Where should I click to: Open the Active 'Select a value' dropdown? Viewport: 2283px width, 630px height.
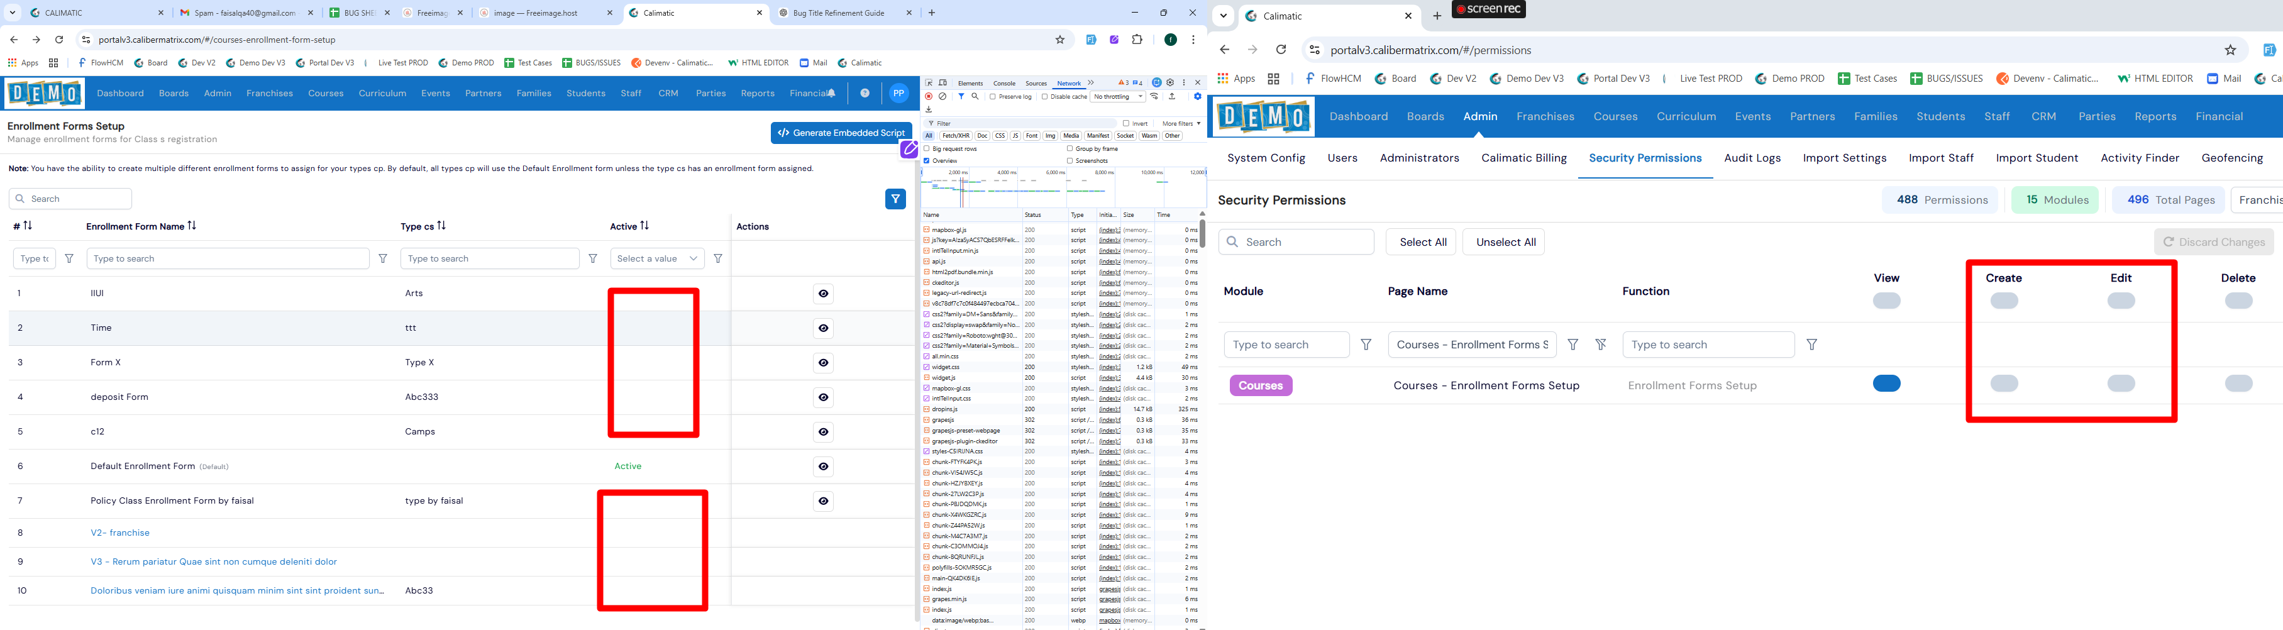pos(658,259)
